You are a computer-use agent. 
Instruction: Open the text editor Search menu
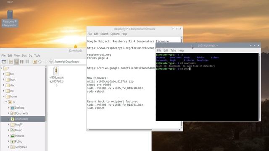coord(104,34)
